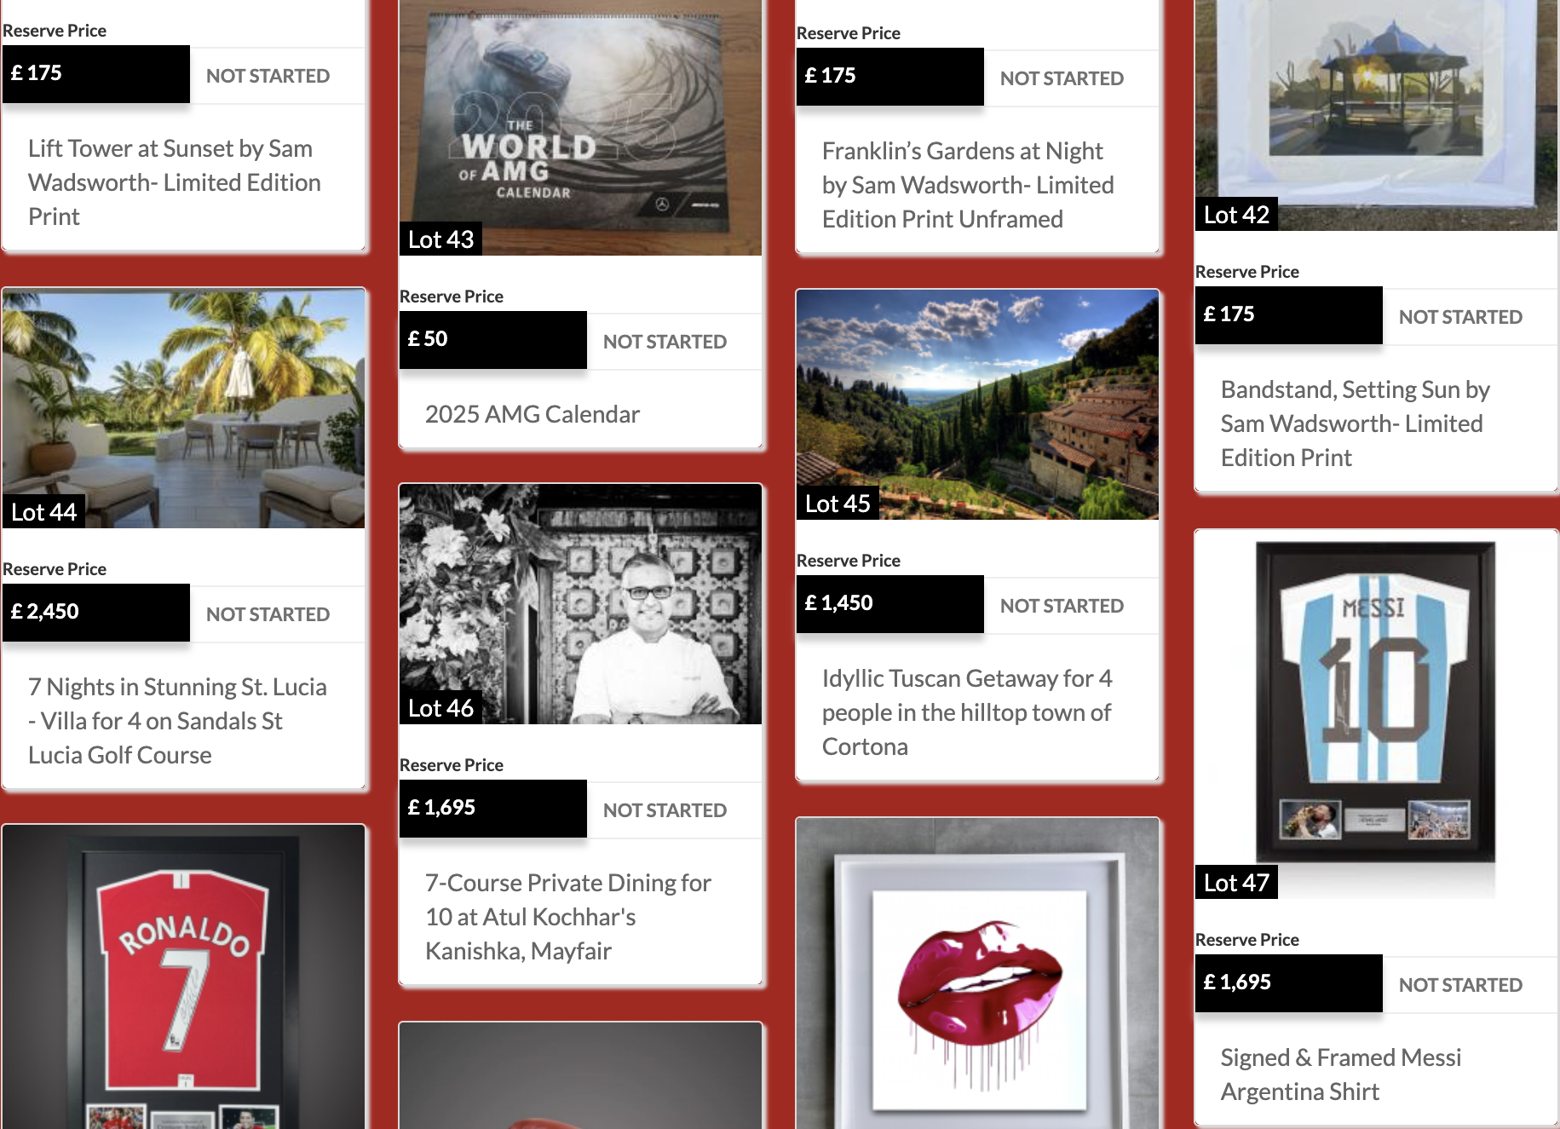The width and height of the screenshot is (1560, 1129).
Task: View the framed Ronaldo 7 shirt image
Action: [x=183, y=977]
